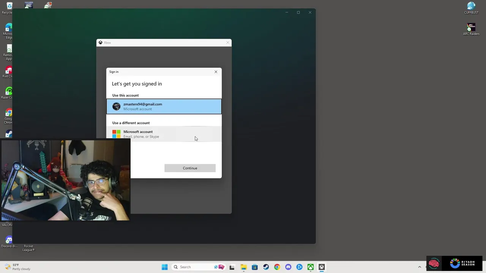Select the zmasterx94@gmail.com account
This screenshot has width=486, height=273.
tap(164, 107)
